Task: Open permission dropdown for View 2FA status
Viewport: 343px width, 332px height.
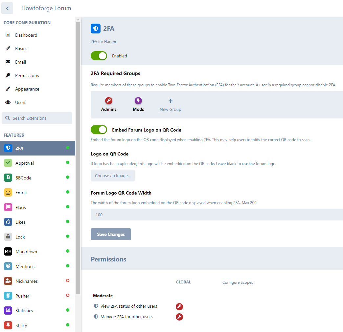Action: [x=179, y=307]
